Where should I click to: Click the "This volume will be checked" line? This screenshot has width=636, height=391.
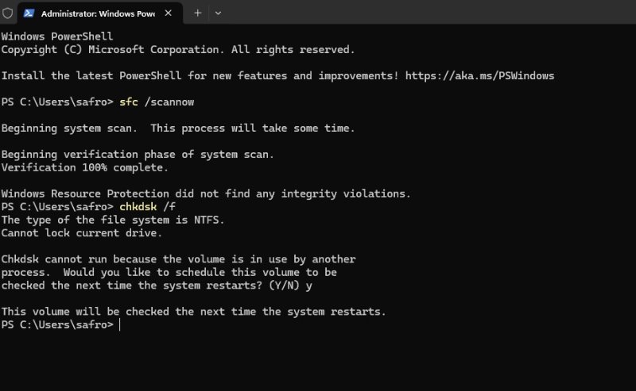click(x=193, y=312)
